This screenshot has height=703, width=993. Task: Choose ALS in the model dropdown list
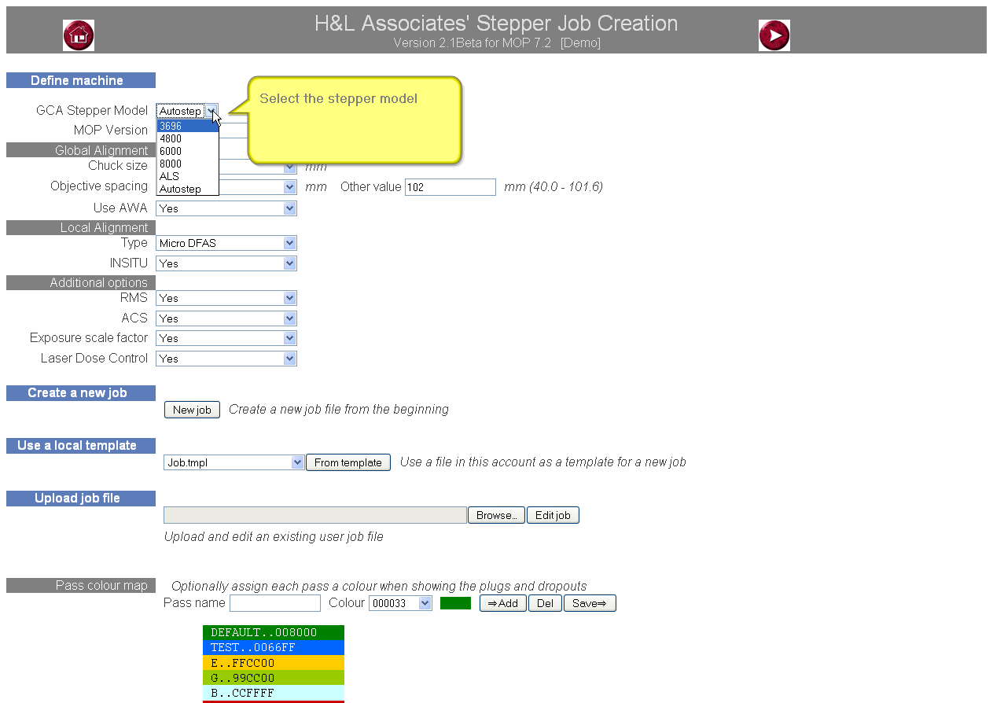(x=188, y=176)
